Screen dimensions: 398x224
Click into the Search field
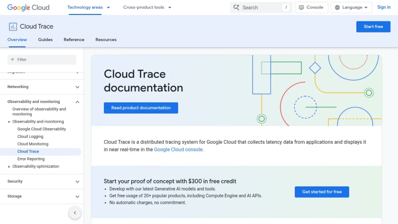(x=261, y=7)
